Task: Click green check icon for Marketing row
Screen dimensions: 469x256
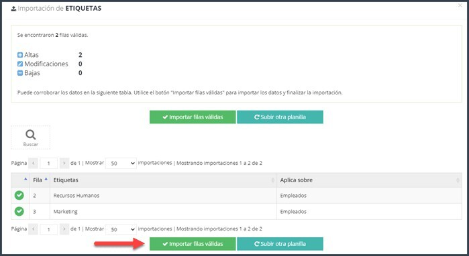Action: click(x=19, y=211)
